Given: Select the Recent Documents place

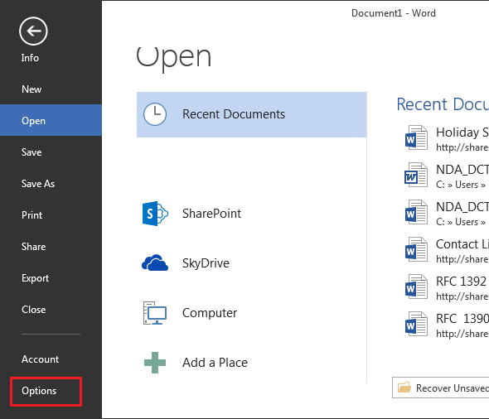Looking at the screenshot, I should click(x=252, y=114).
